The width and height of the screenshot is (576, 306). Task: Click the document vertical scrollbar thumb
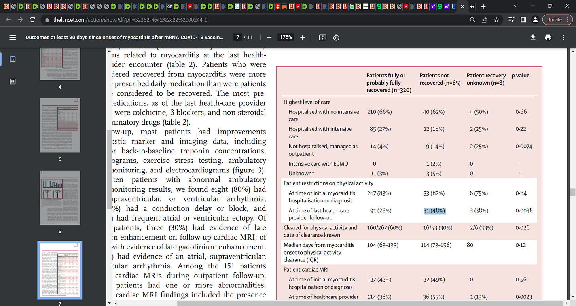coord(572,192)
